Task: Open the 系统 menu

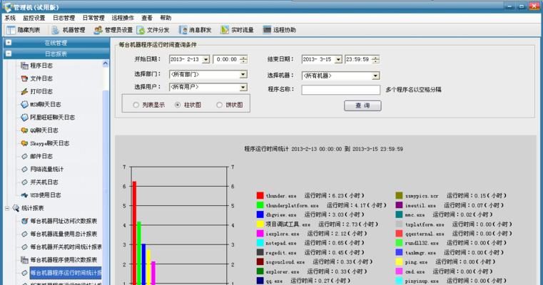Action: coord(10,18)
